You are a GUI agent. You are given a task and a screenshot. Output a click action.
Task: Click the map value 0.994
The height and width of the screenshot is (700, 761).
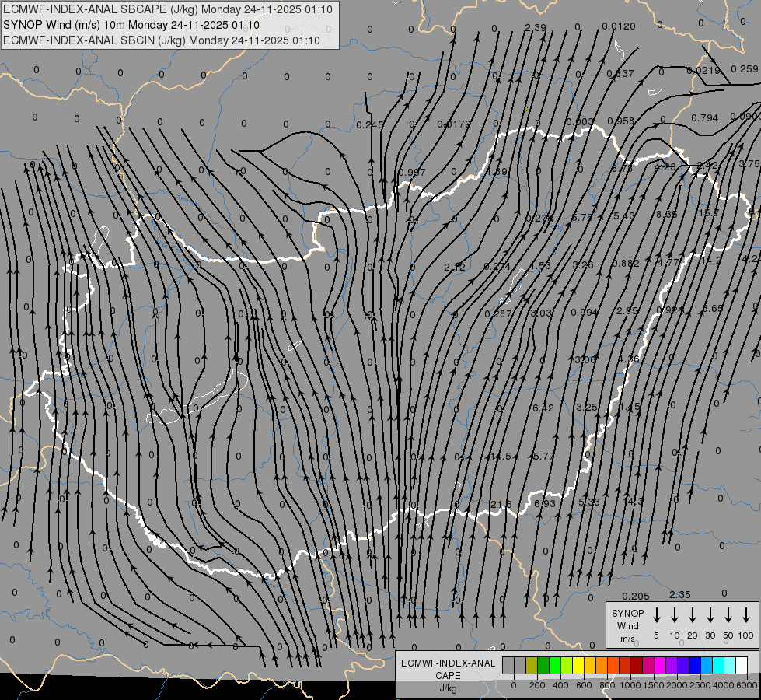[585, 313]
